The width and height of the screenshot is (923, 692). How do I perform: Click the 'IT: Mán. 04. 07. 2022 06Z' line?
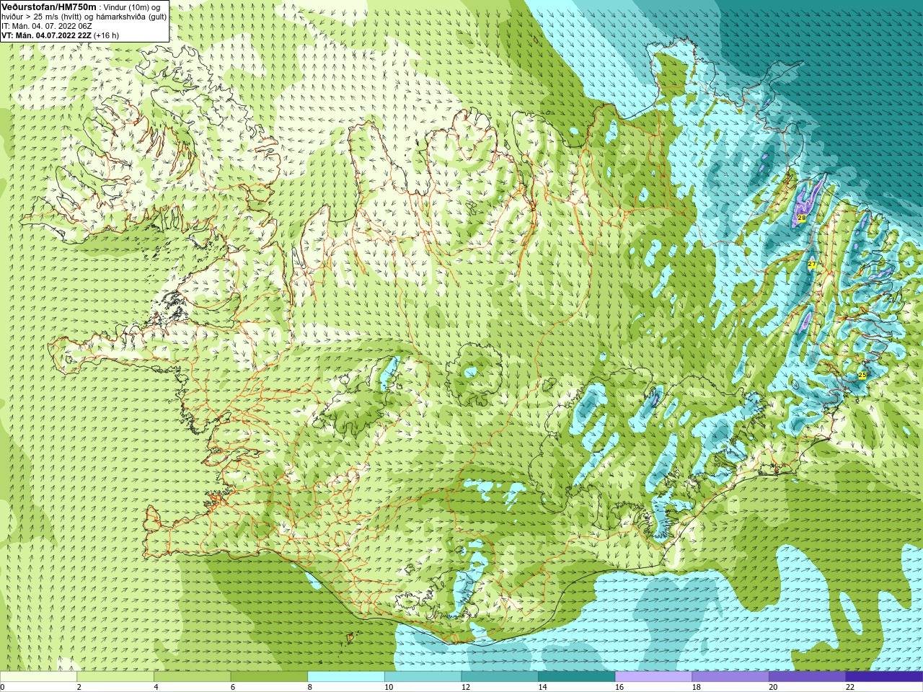[47, 26]
